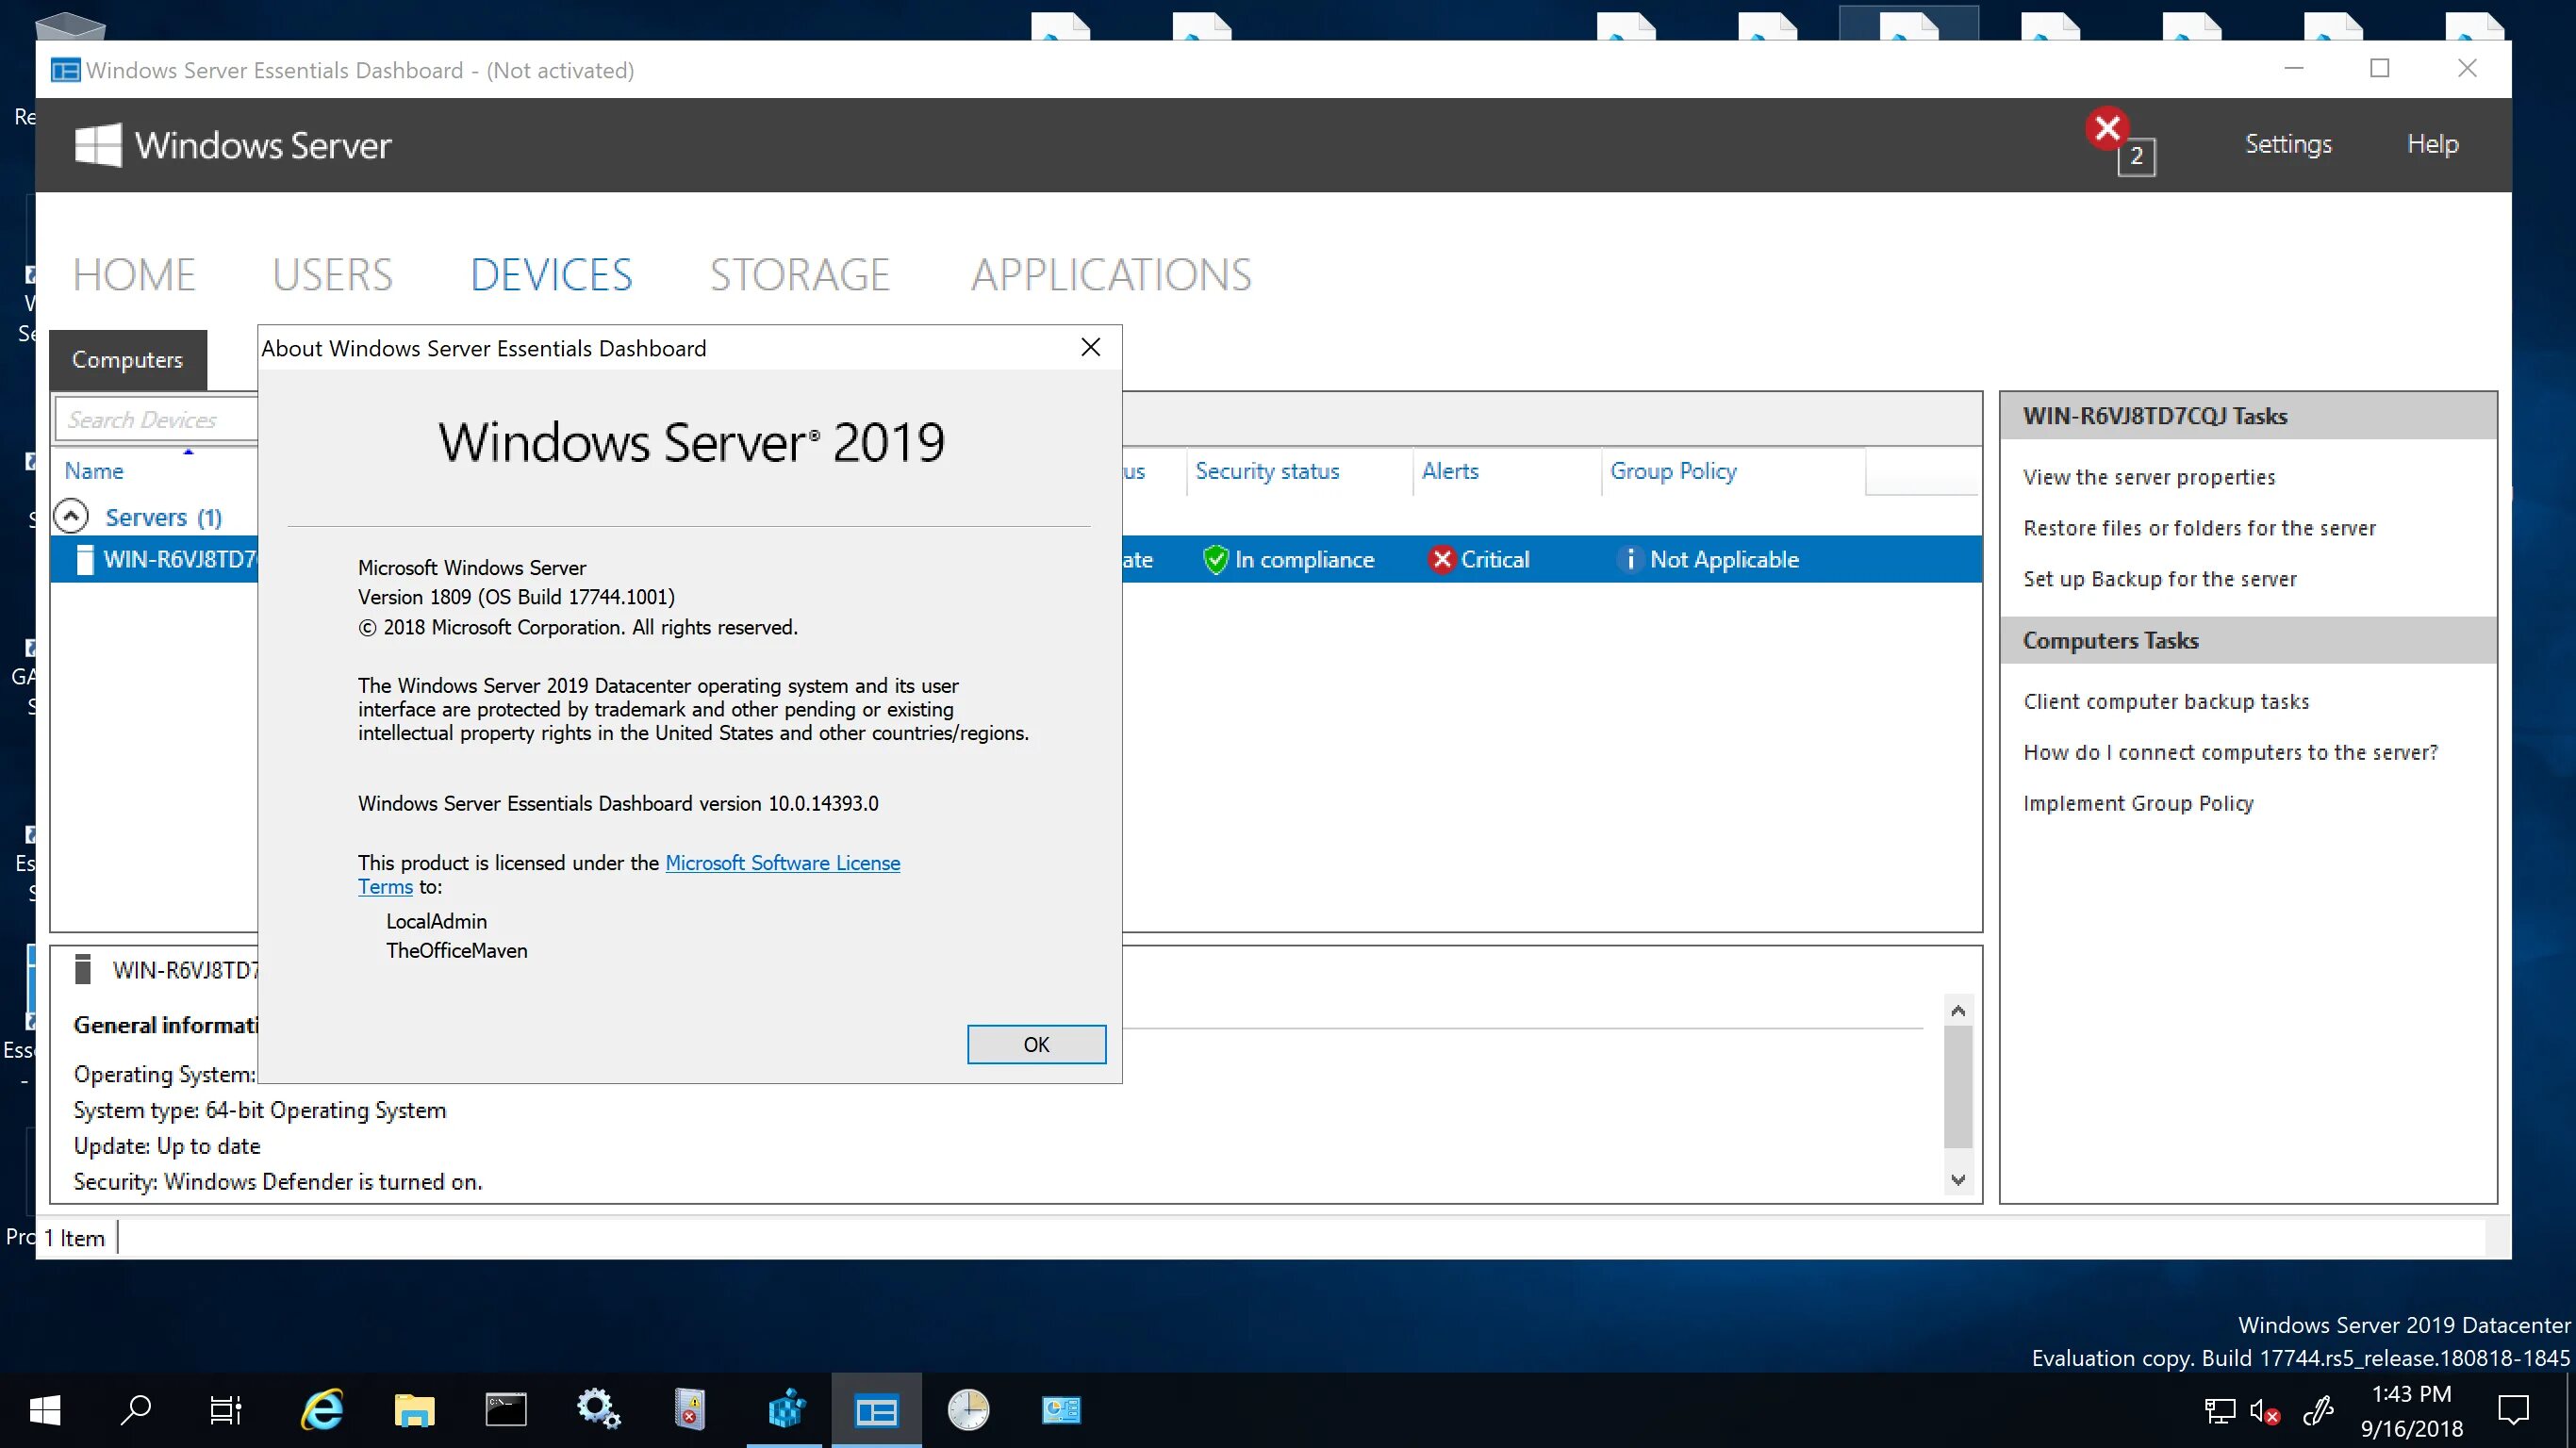Click the WIN-R6VJ8TD7 server tree item icon
The height and width of the screenshot is (1448, 2576).
click(81, 559)
